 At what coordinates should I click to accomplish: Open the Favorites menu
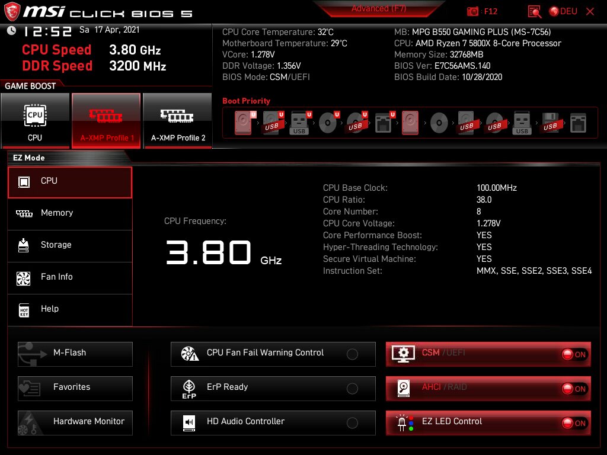pyautogui.click(x=75, y=389)
